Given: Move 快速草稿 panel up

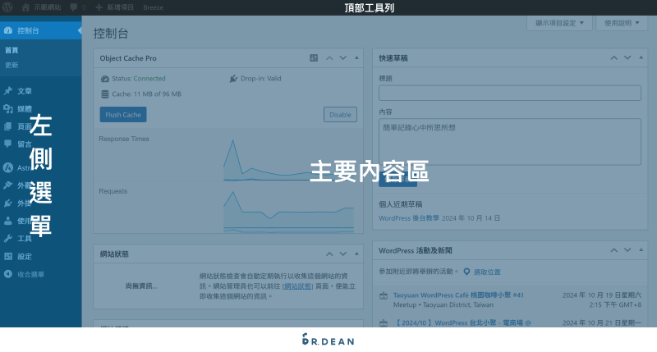Looking at the screenshot, I should pyautogui.click(x=613, y=57).
